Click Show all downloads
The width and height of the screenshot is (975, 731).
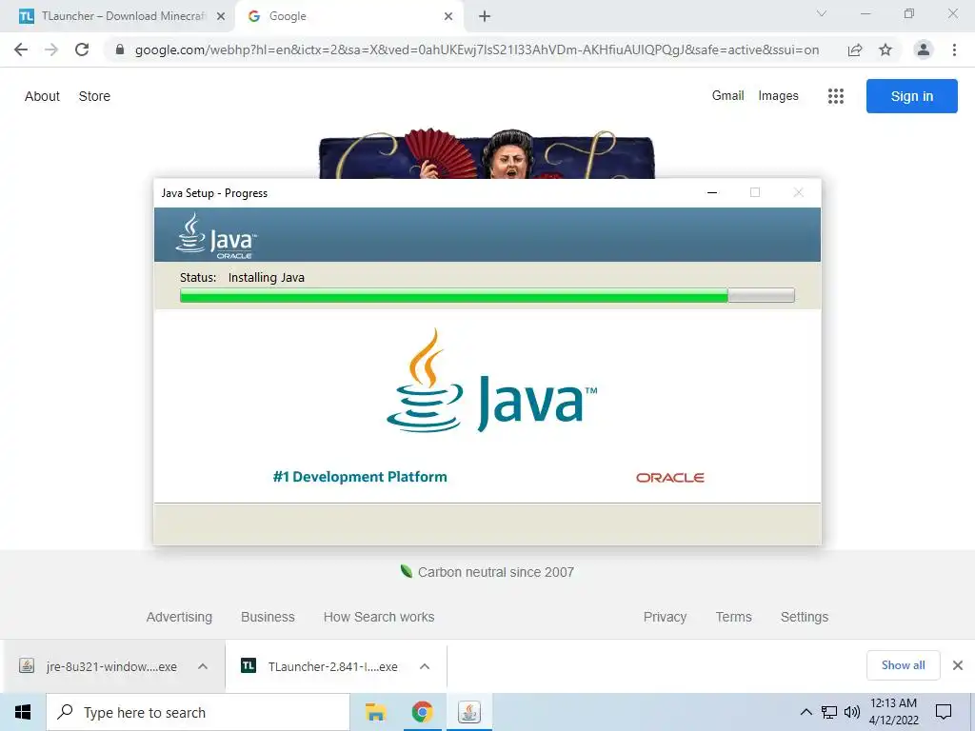coord(903,665)
